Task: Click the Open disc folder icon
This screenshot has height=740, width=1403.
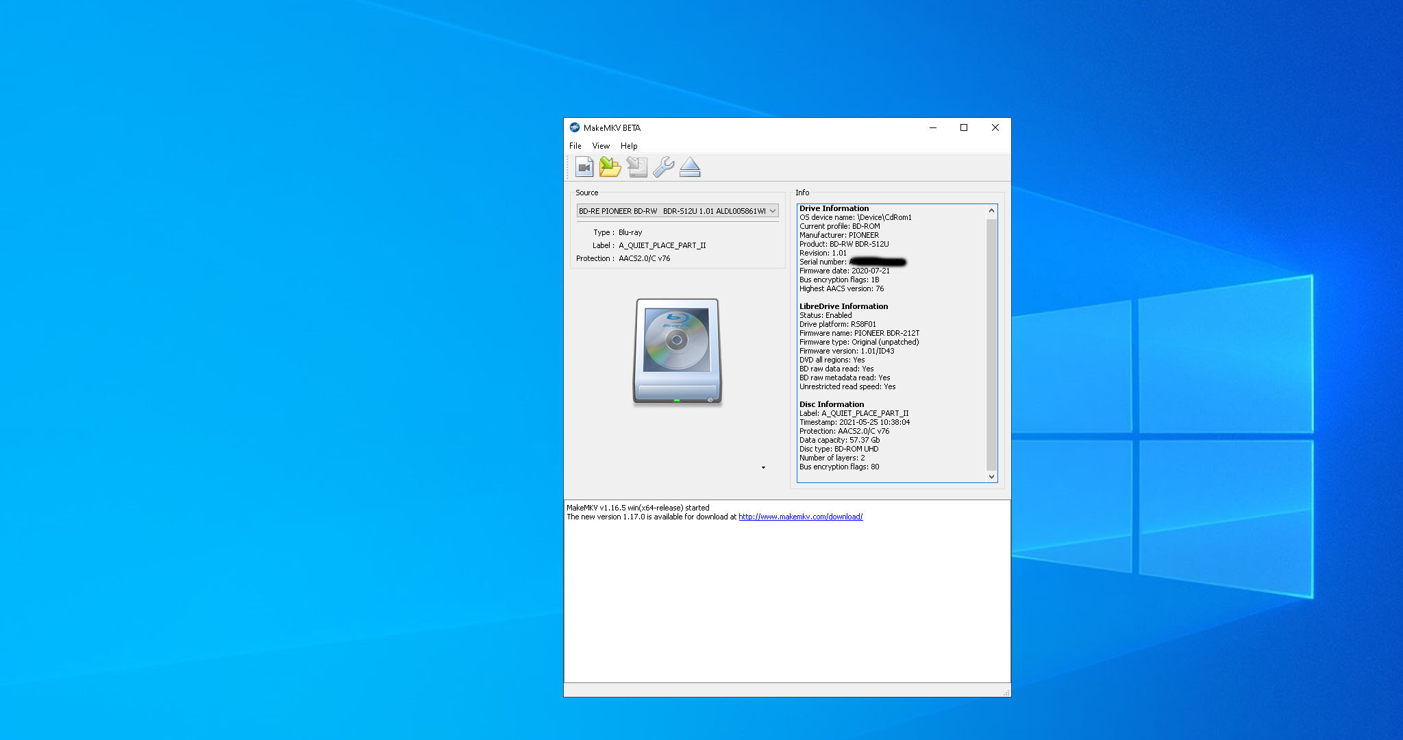Action: [610, 167]
